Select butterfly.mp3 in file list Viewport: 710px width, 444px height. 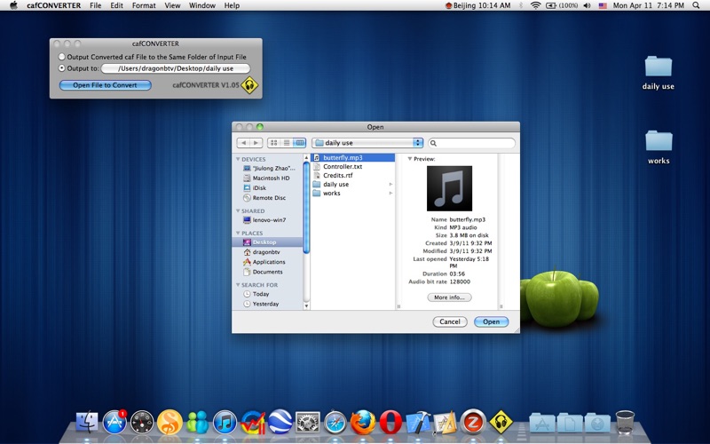pyautogui.click(x=353, y=158)
